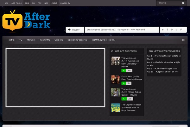Viewport: 190px width, 127px height.
Task: Click the clock icon beside Hot Off The Press
Action: tap(112, 51)
